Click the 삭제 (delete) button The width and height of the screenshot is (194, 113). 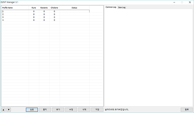84,110
